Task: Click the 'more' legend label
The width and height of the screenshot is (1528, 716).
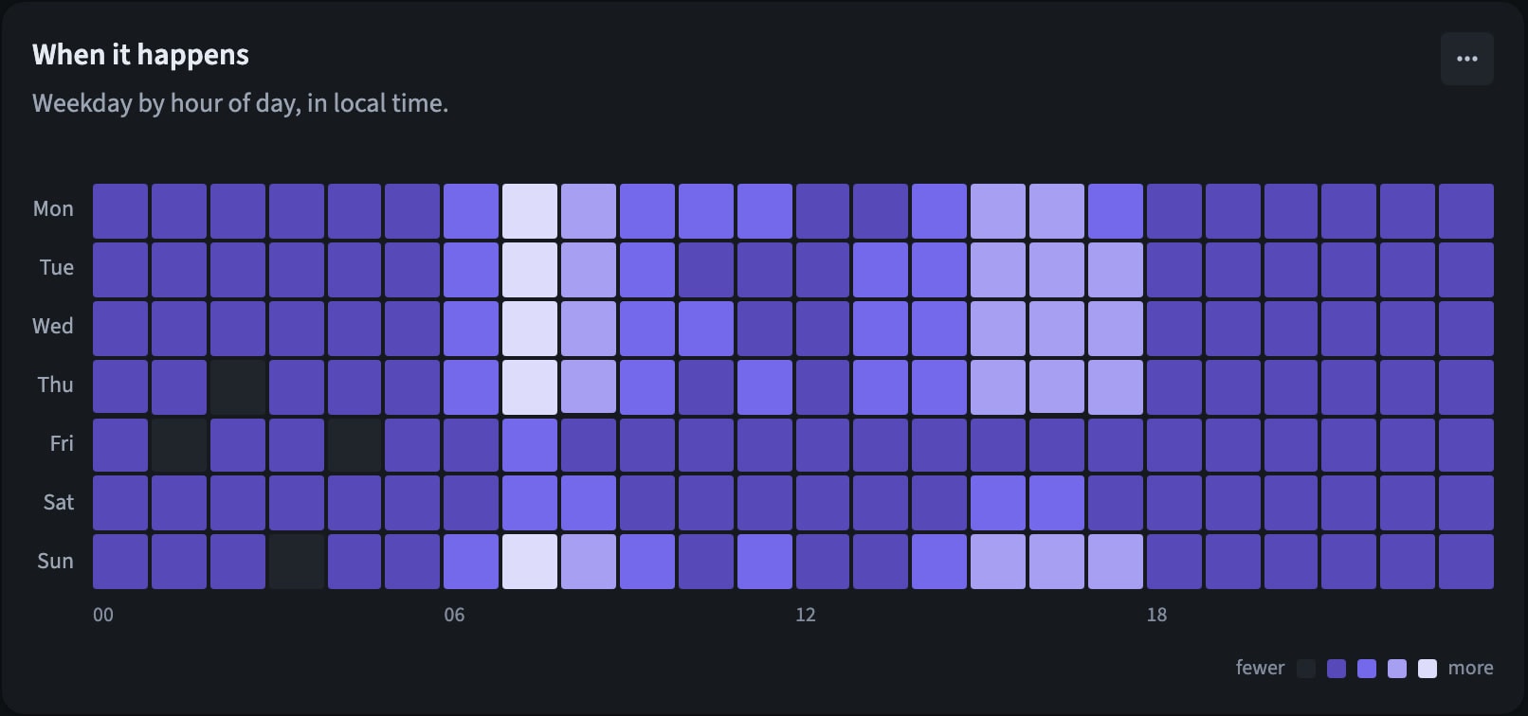Action: [1471, 668]
